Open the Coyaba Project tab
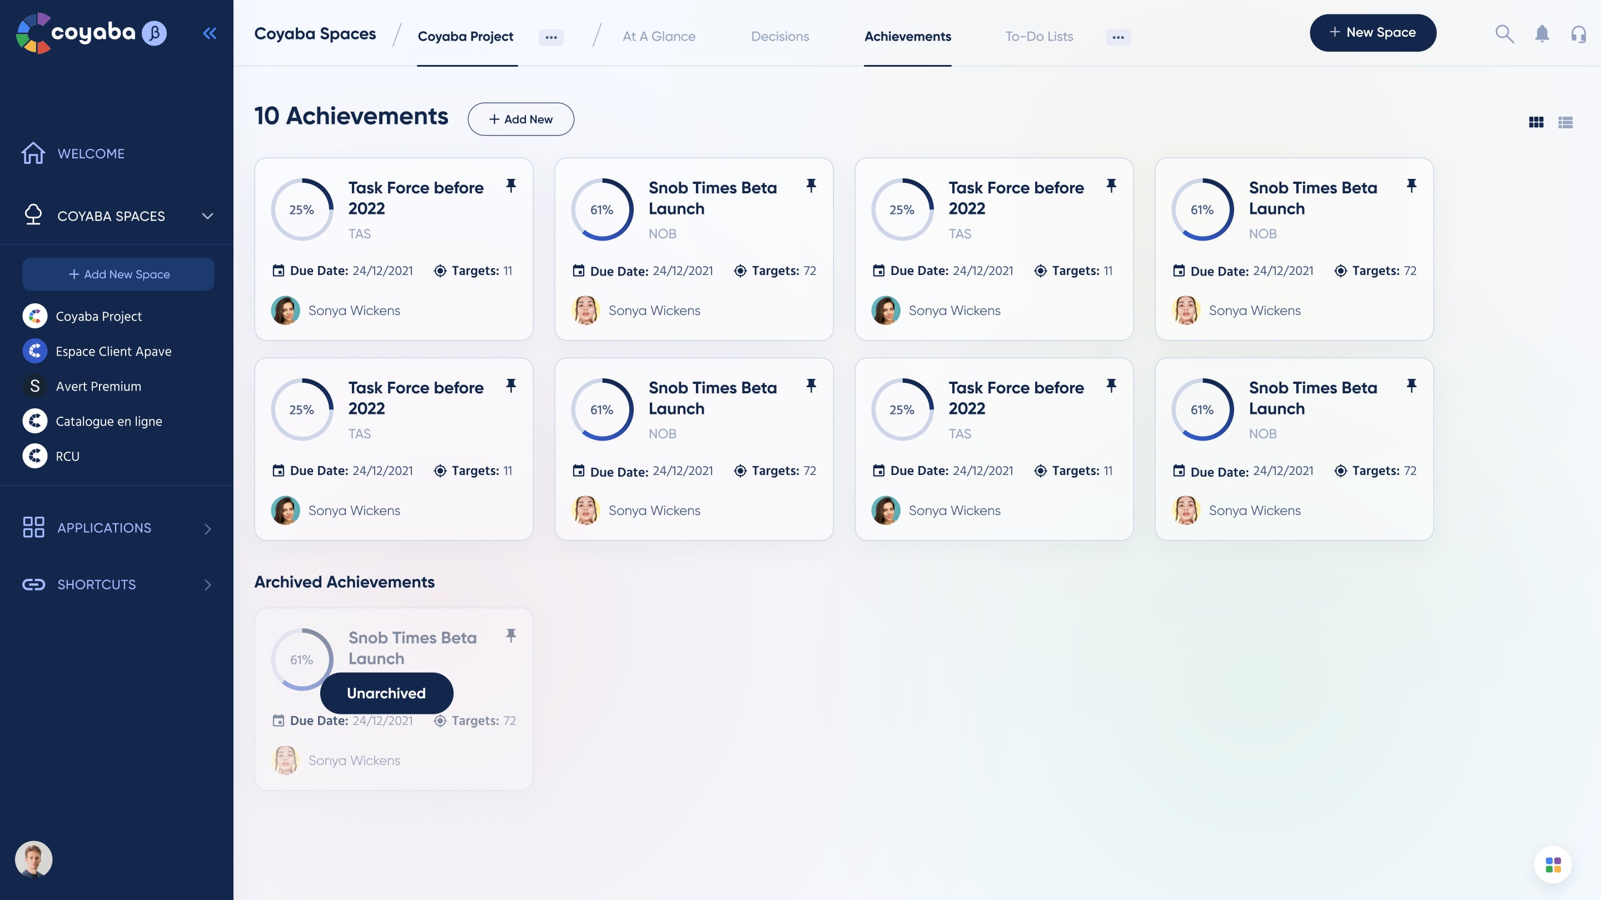Image resolution: width=1601 pixels, height=900 pixels. pyautogui.click(x=465, y=36)
